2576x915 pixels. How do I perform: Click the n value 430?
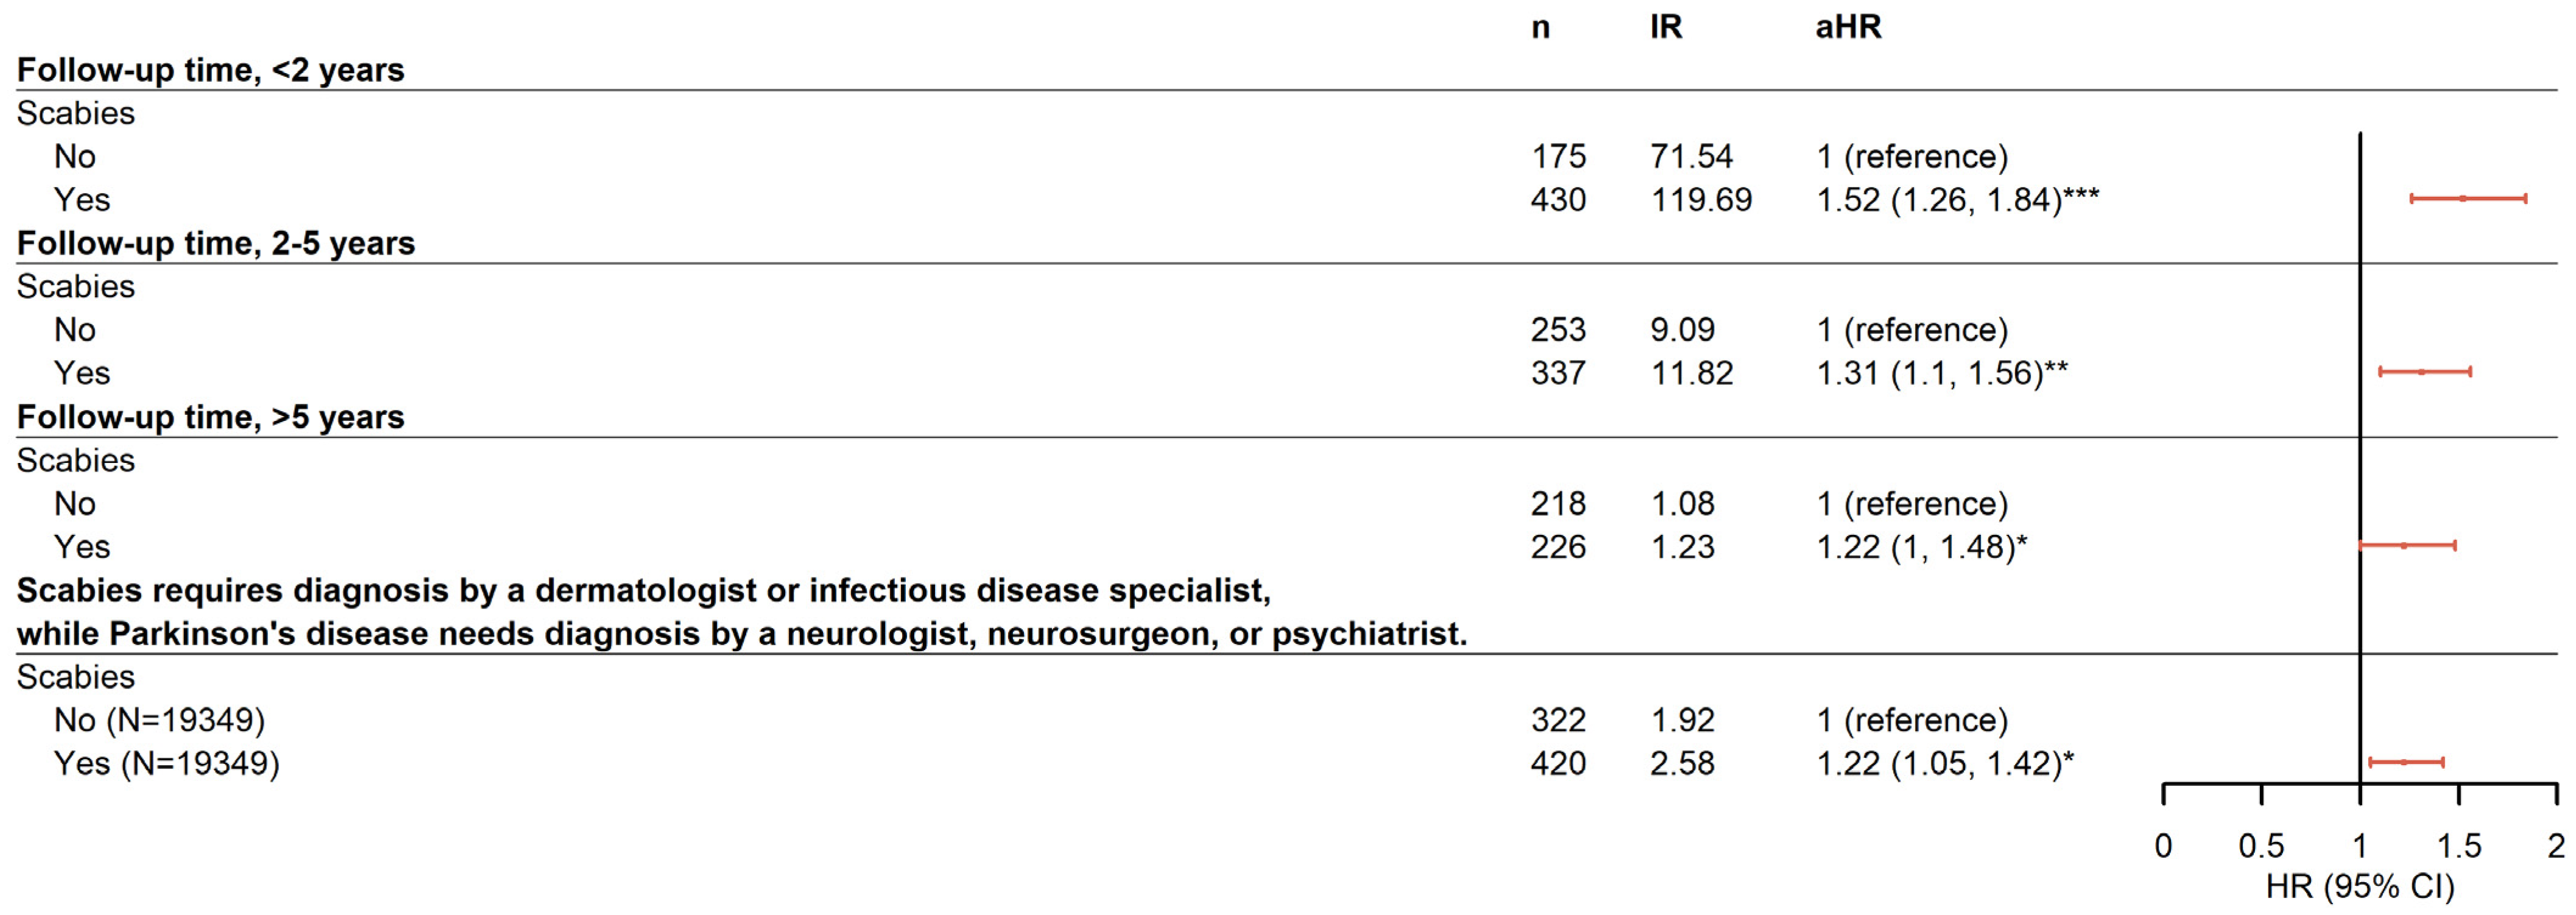(1558, 200)
